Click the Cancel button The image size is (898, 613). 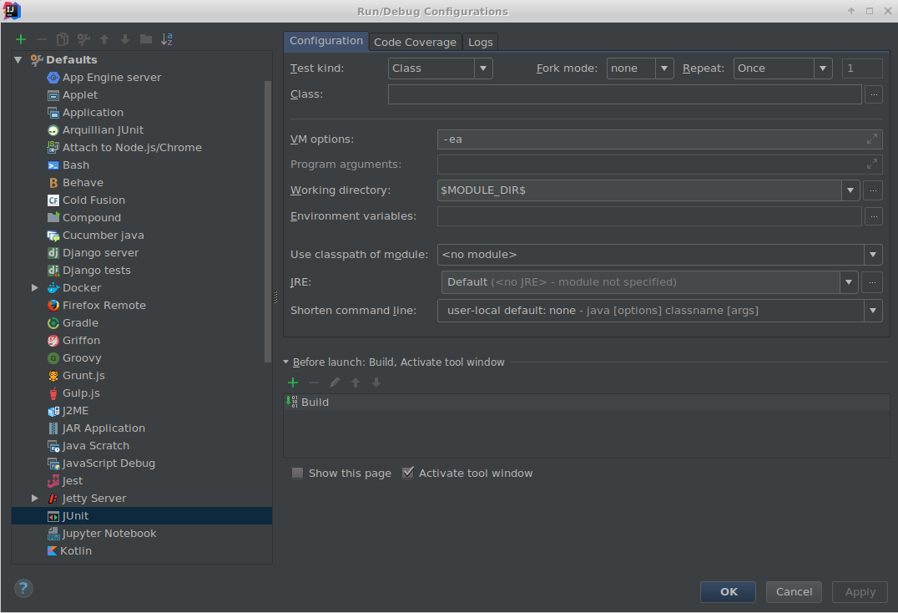click(x=794, y=592)
